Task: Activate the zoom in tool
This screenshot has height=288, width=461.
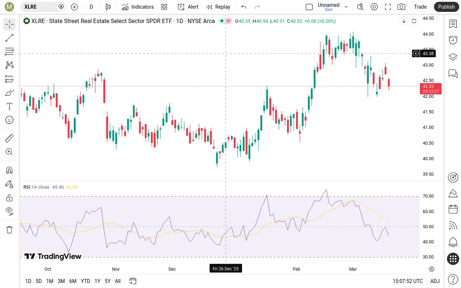Action: coord(10,152)
